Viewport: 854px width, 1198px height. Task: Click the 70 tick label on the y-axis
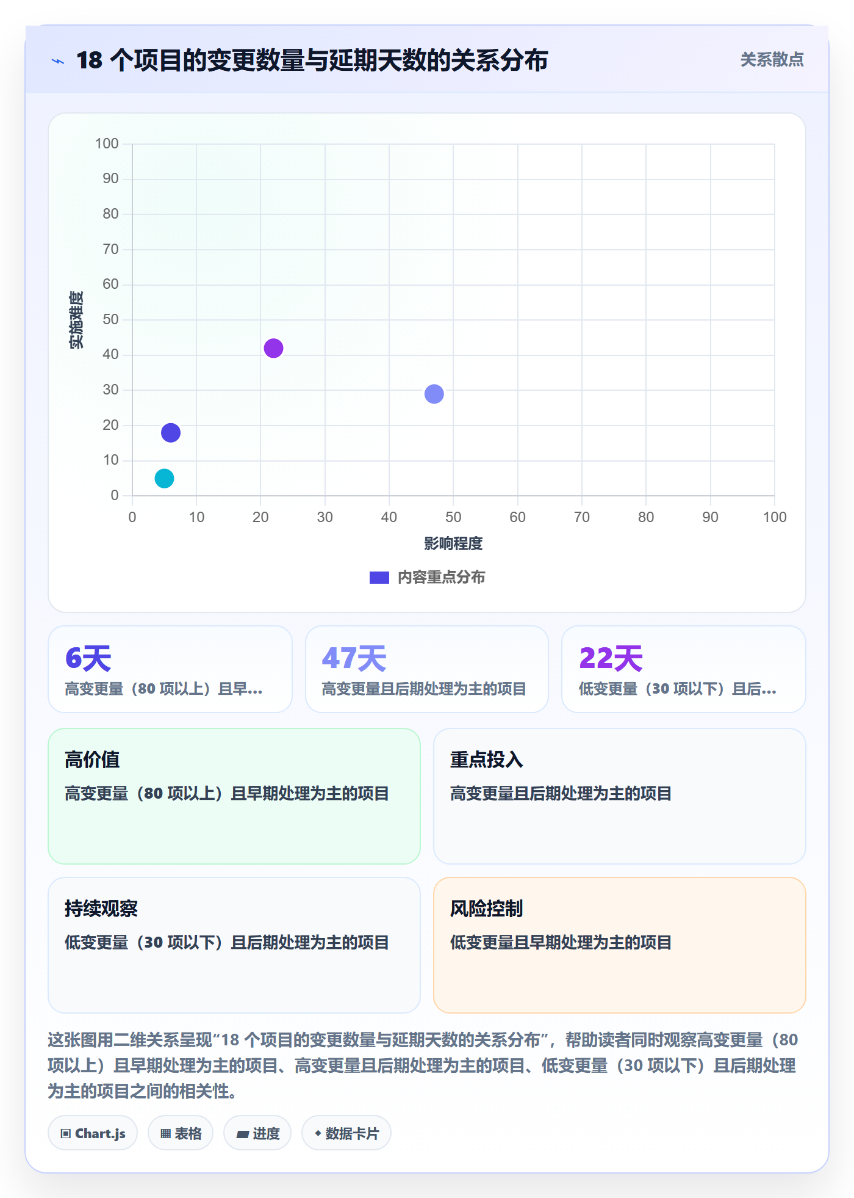110,249
